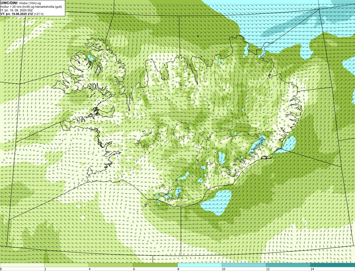
Task: Click the "UWC/DINI: Vindur (10m) og" title line
Action: pyautogui.click(x=21, y=3)
